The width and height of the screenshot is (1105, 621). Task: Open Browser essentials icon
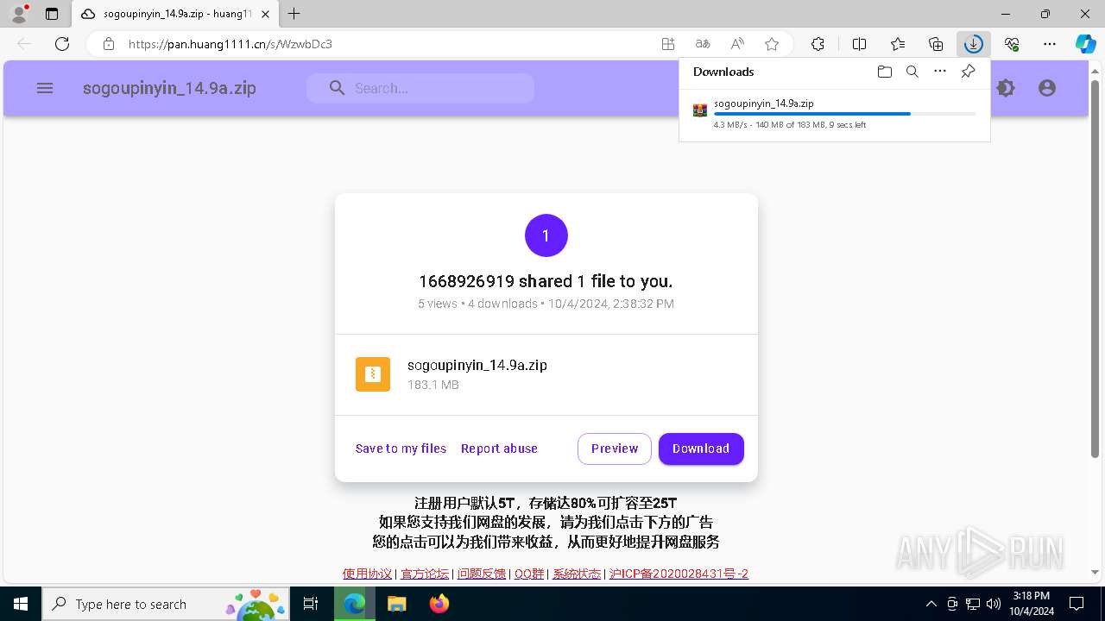click(x=1012, y=44)
